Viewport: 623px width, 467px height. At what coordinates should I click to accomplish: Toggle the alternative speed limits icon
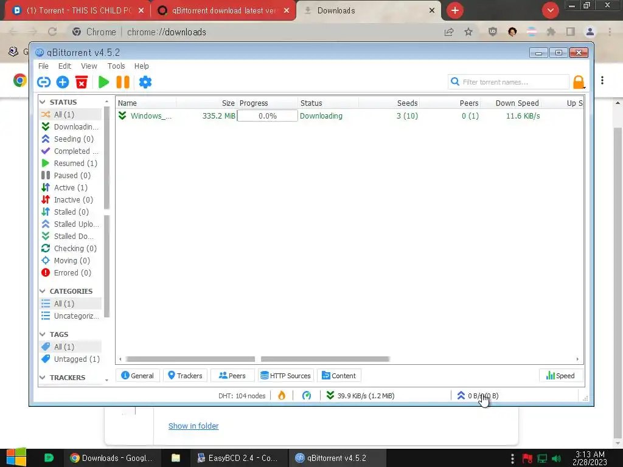[307, 395]
